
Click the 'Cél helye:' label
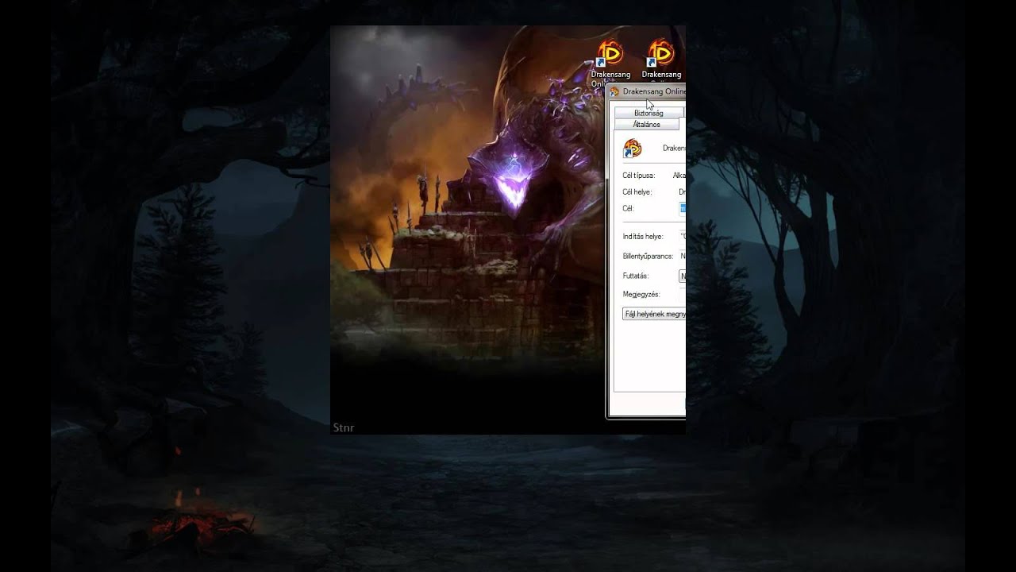point(637,192)
